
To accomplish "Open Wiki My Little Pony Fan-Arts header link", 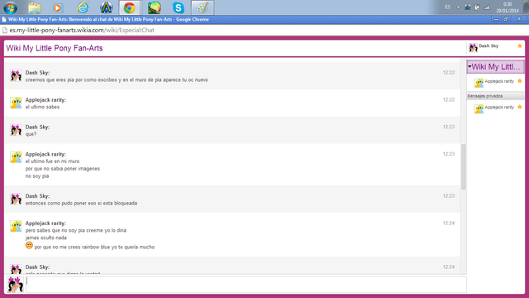I will 55,48.
